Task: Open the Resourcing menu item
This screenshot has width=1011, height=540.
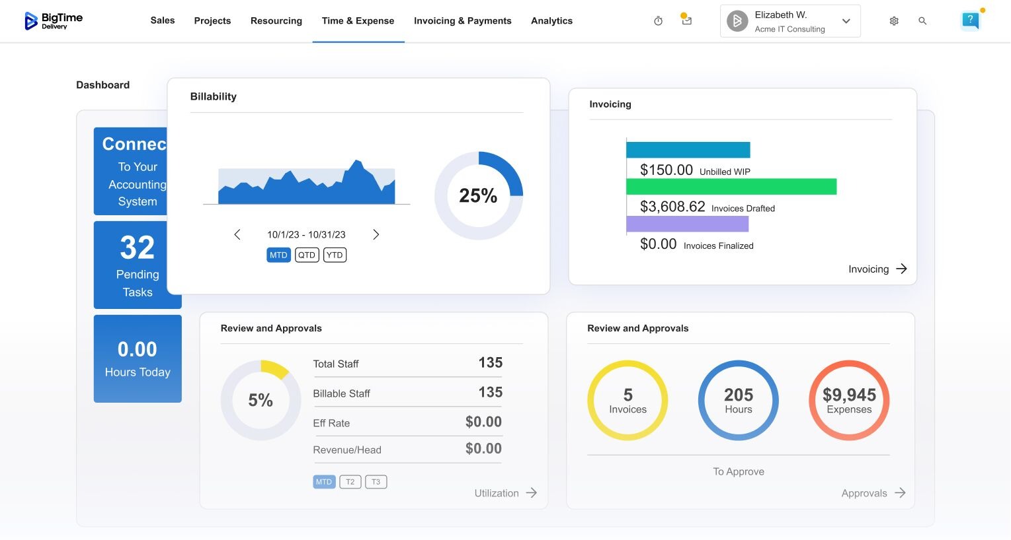Action: click(x=276, y=21)
